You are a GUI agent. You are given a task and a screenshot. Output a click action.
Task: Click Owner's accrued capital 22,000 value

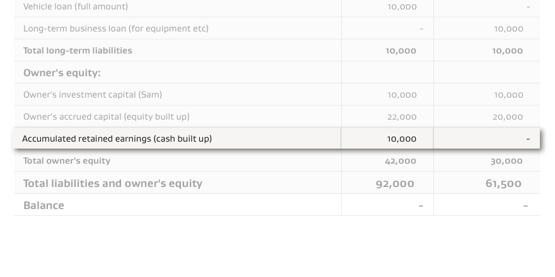coord(402,117)
